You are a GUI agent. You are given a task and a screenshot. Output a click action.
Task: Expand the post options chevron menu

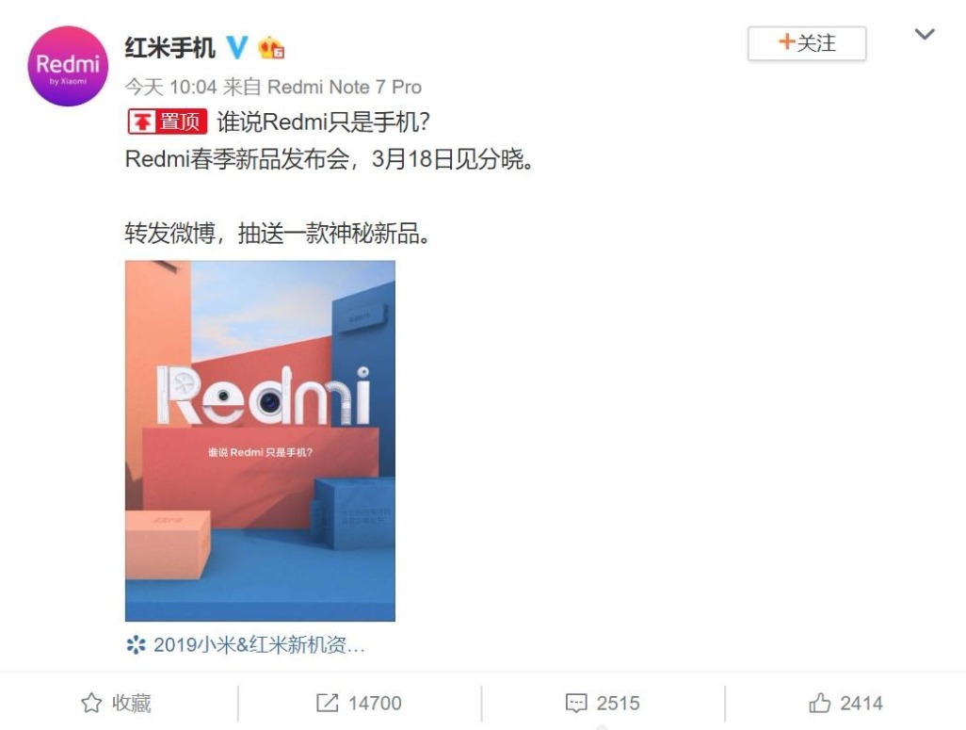click(x=925, y=35)
